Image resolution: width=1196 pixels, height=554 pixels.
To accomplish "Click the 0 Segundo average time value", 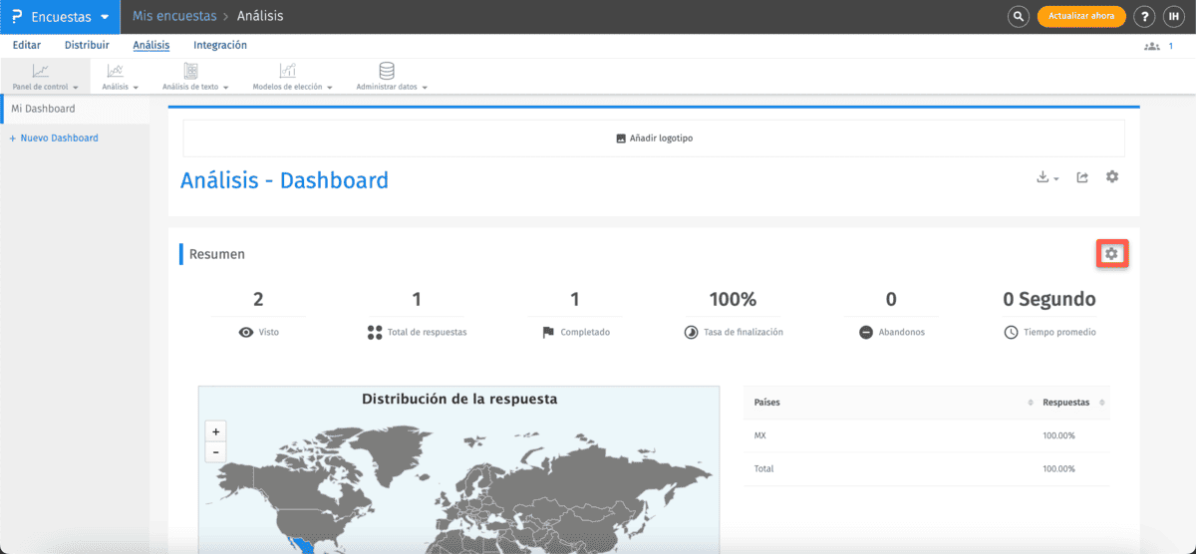I will click(x=1048, y=299).
